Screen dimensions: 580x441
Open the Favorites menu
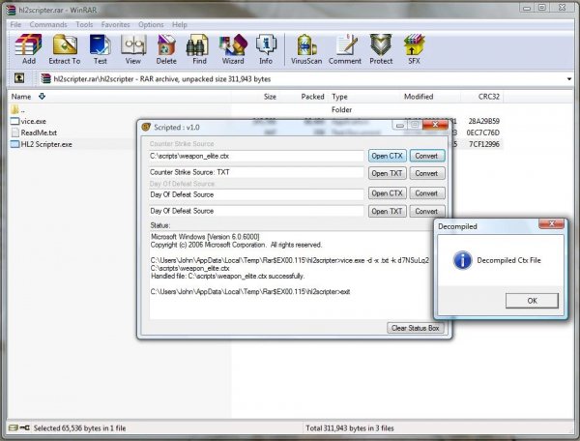(115, 25)
